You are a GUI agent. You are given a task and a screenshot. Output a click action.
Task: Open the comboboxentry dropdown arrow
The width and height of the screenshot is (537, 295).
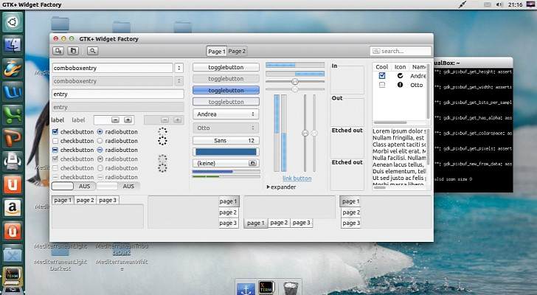[179, 68]
